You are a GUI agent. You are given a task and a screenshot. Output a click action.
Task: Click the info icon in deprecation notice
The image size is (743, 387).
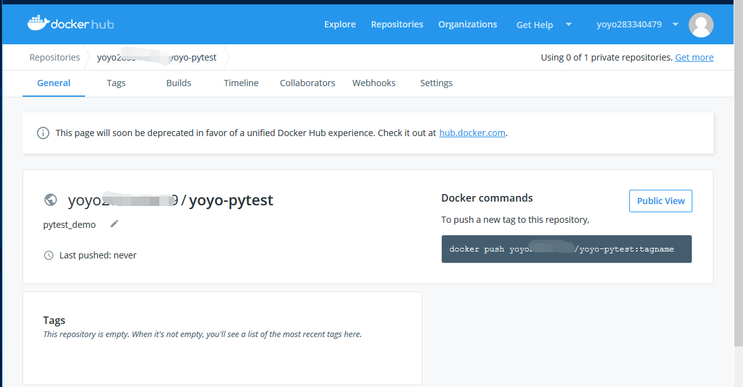point(43,133)
